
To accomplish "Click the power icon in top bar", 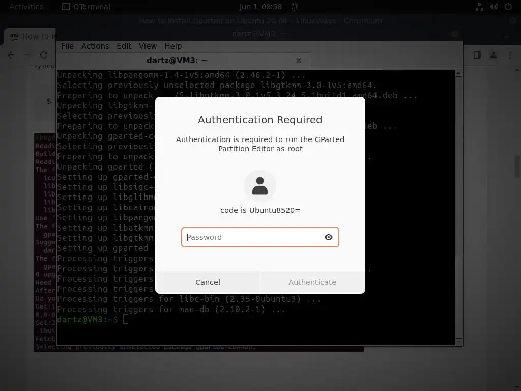I will pyautogui.click(x=508, y=7).
